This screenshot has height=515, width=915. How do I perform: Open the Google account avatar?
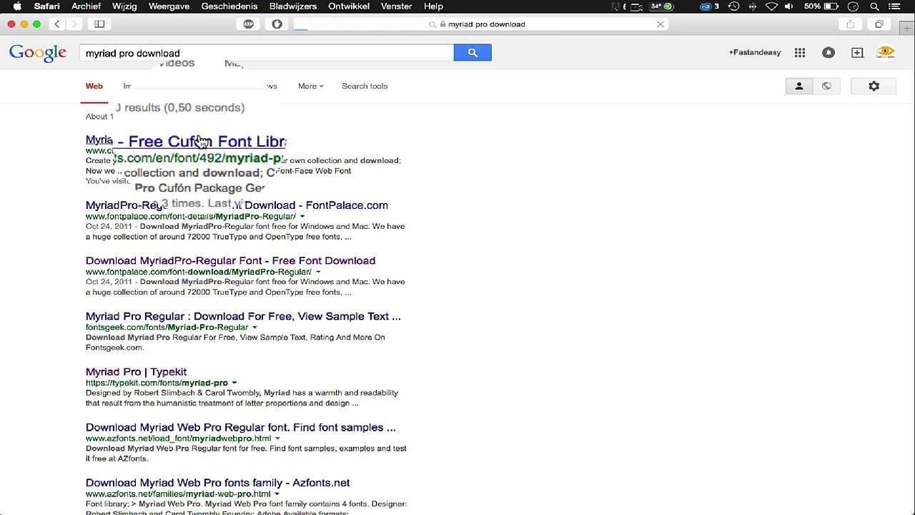pyautogui.click(x=886, y=52)
